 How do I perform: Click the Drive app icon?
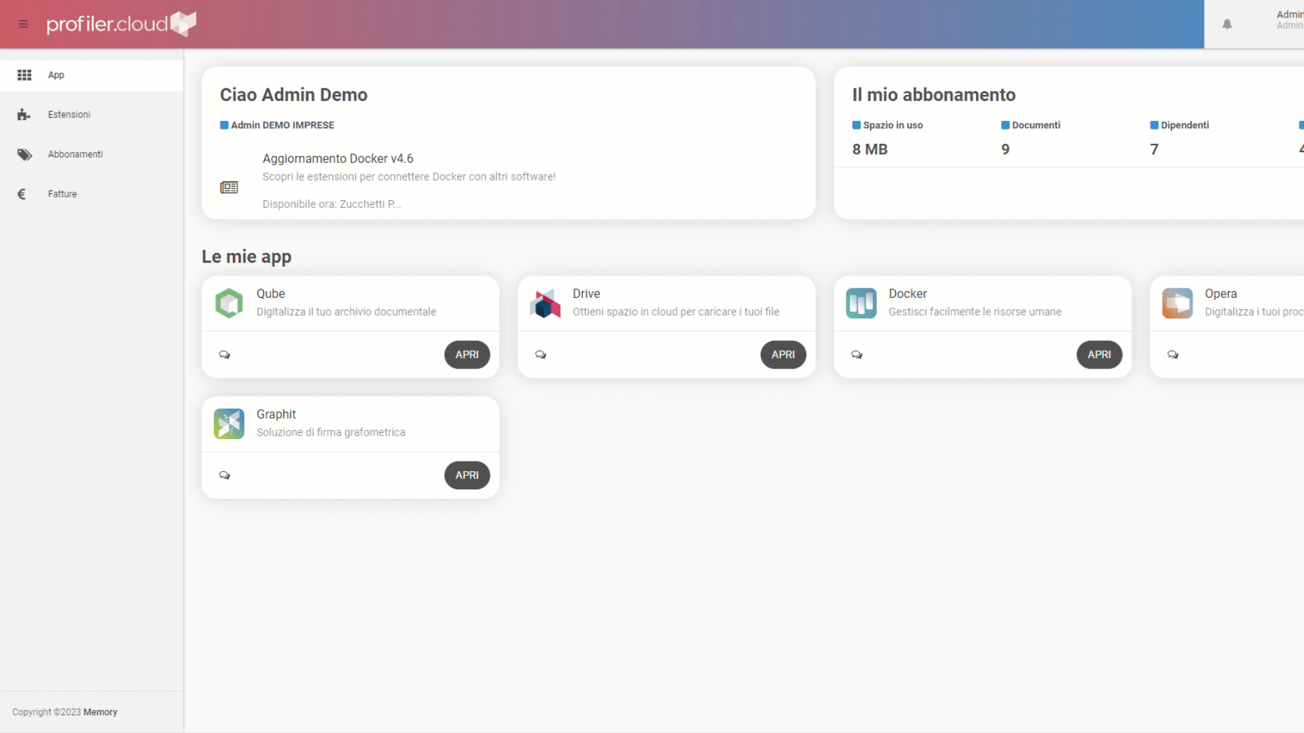tap(545, 303)
